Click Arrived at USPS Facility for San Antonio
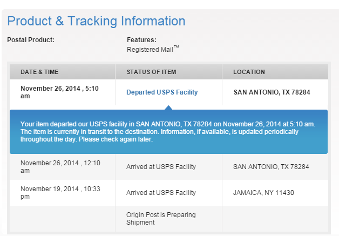The height and width of the screenshot is (236, 339). coord(161,167)
